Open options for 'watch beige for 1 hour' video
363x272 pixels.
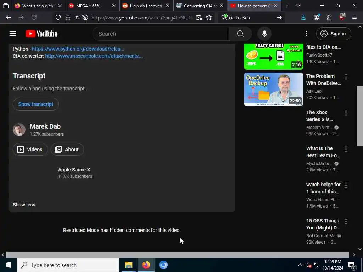click(346, 185)
